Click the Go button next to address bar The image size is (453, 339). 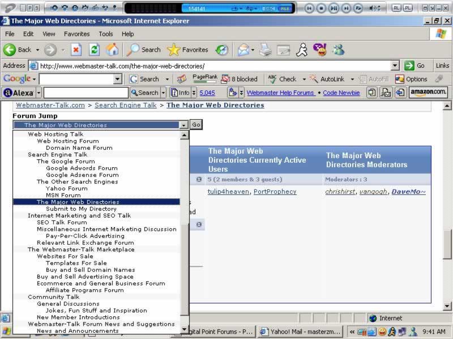[414, 66]
